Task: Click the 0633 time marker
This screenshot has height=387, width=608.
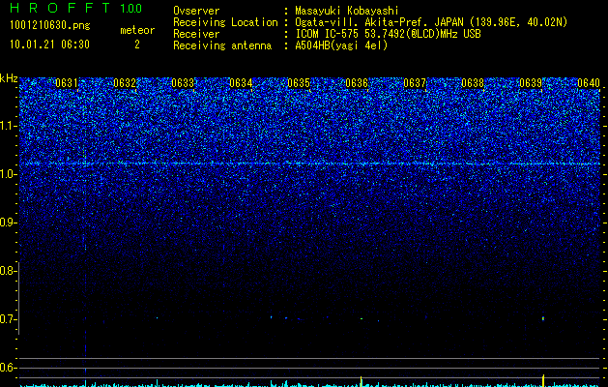Action: [183, 83]
